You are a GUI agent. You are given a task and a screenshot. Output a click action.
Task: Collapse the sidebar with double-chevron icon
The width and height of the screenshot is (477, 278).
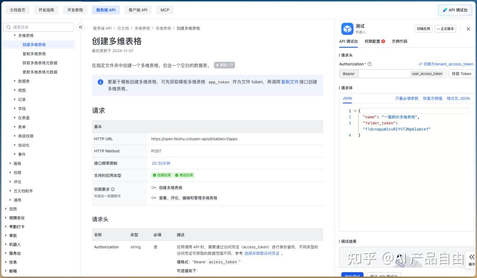pyautogui.click(x=81, y=27)
